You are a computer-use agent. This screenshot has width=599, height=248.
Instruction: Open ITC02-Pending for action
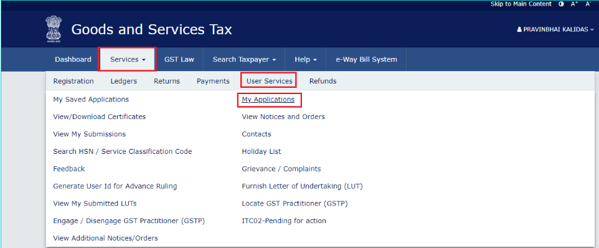click(284, 221)
